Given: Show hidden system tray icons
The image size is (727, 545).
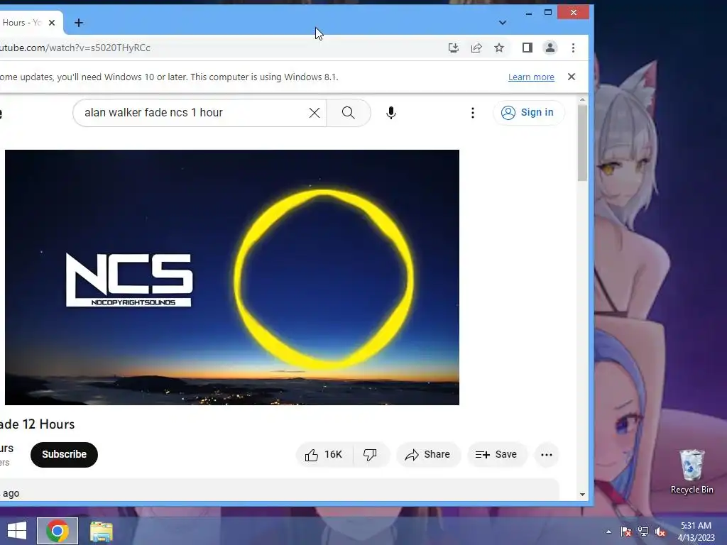Looking at the screenshot, I should click(608, 532).
